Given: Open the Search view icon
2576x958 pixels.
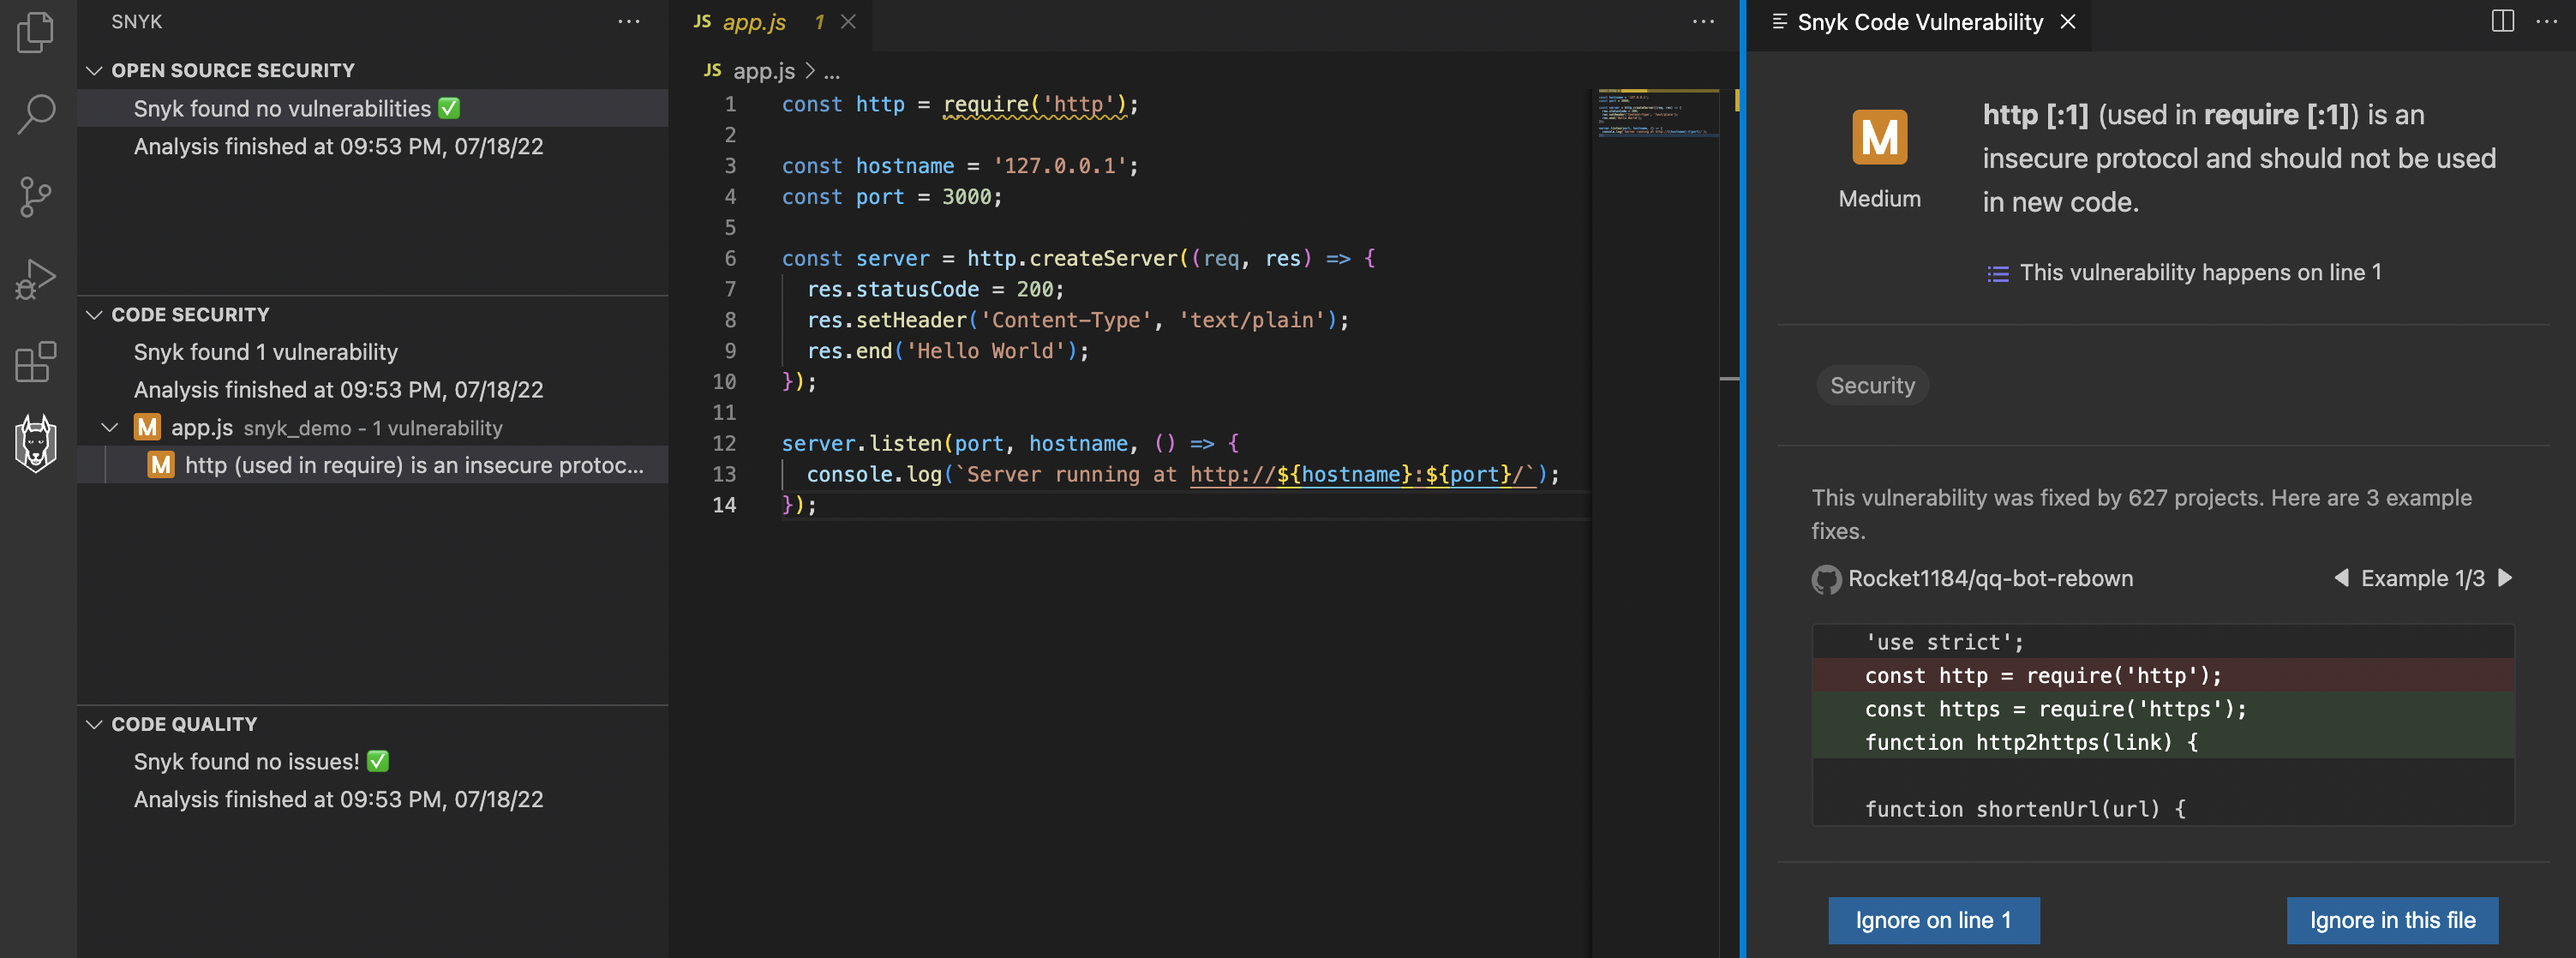Looking at the screenshot, I should (x=36, y=114).
